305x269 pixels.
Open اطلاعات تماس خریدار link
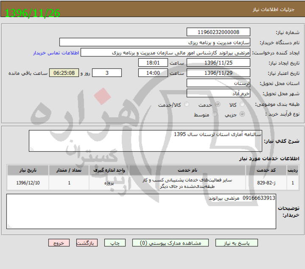56,53
